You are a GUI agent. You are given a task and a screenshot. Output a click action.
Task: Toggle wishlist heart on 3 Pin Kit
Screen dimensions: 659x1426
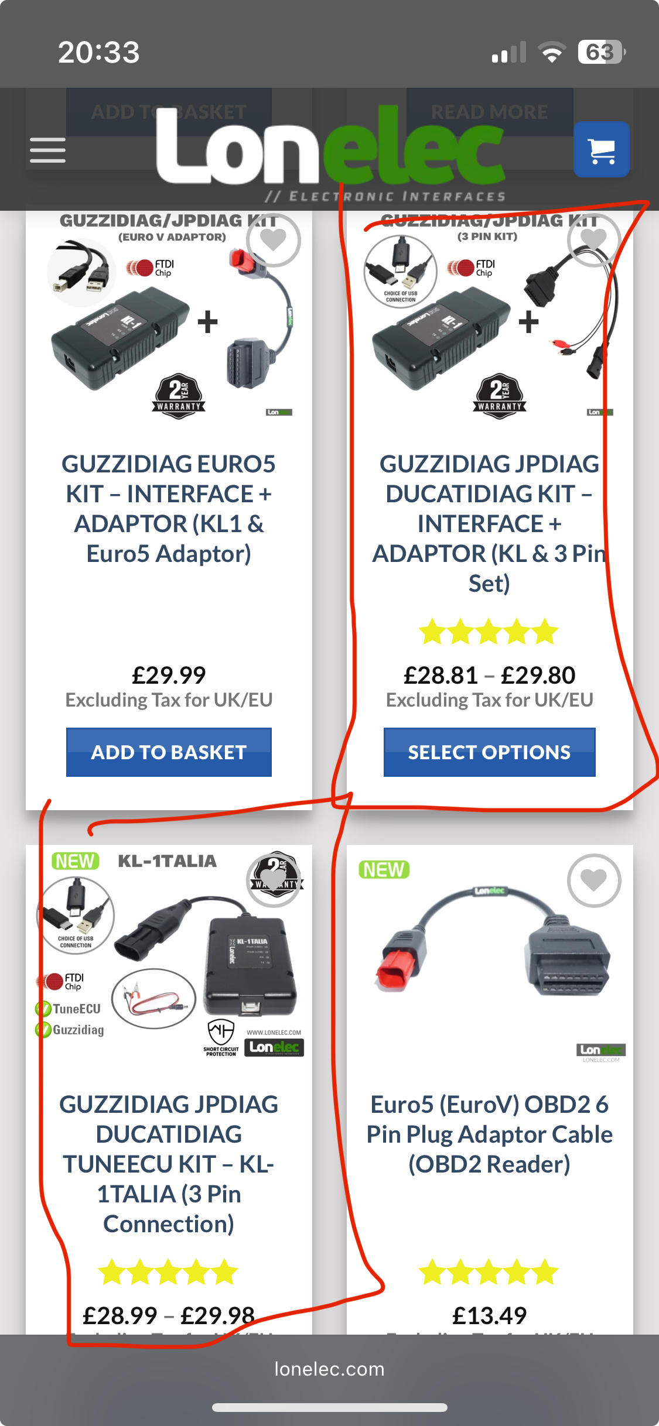click(594, 240)
